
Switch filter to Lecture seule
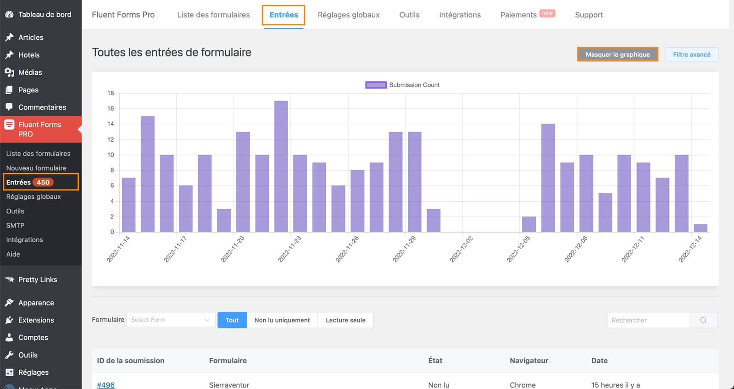coord(345,320)
